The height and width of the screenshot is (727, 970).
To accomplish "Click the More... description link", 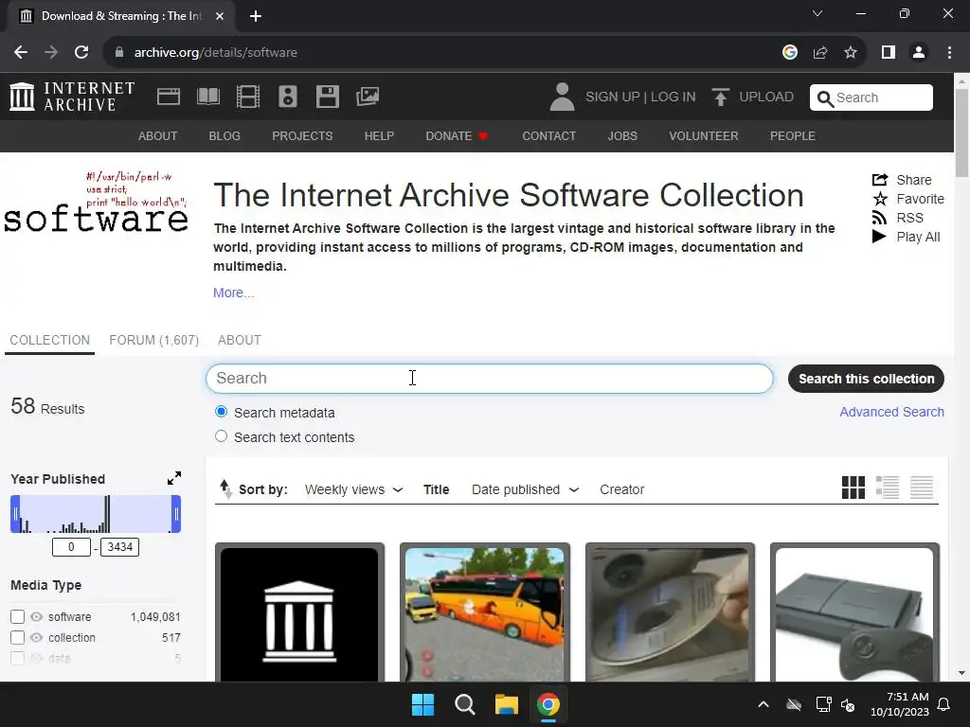I will [x=233, y=293].
